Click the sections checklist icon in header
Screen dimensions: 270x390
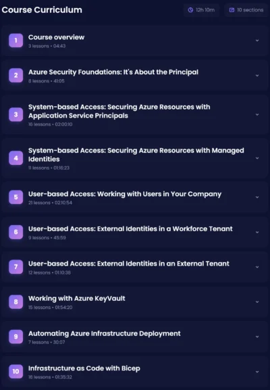(x=232, y=10)
